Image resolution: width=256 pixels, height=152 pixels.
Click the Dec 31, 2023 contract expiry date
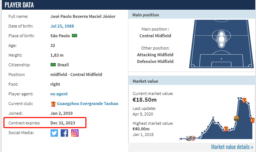63,123
